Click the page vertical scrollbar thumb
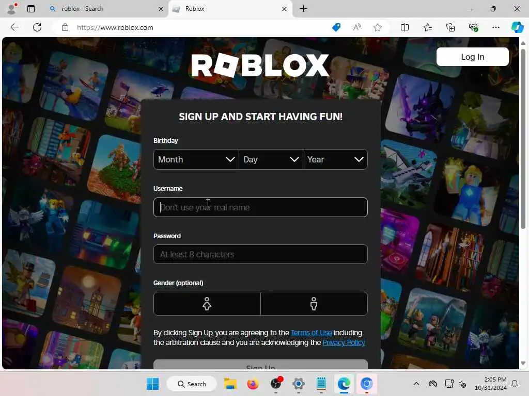529x396 pixels. (x=523, y=139)
